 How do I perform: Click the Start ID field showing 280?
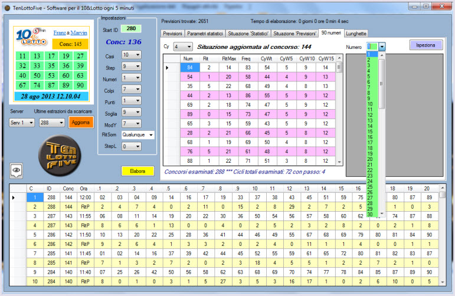click(x=131, y=28)
